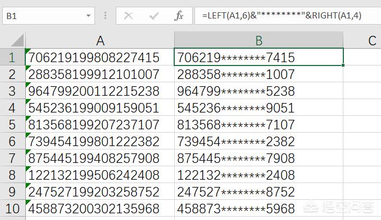Click cell containing 545236199009159051

pyautogui.click(x=100, y=107)
